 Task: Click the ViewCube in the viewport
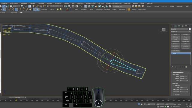pyautogui.click(x=164, y=29)
